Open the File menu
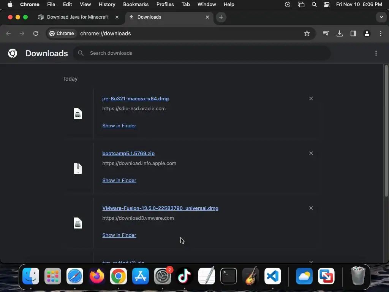 pos(51,5)
